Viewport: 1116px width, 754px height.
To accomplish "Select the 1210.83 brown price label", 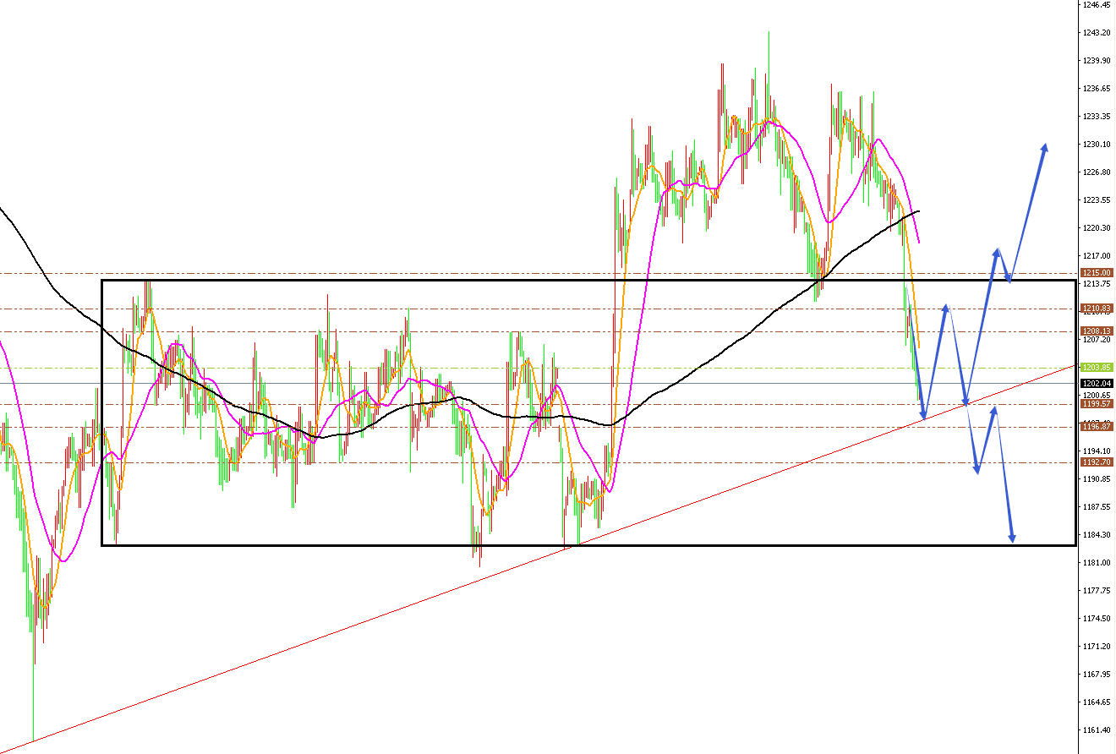I will pyautogui.click(x=1097, y=309).
